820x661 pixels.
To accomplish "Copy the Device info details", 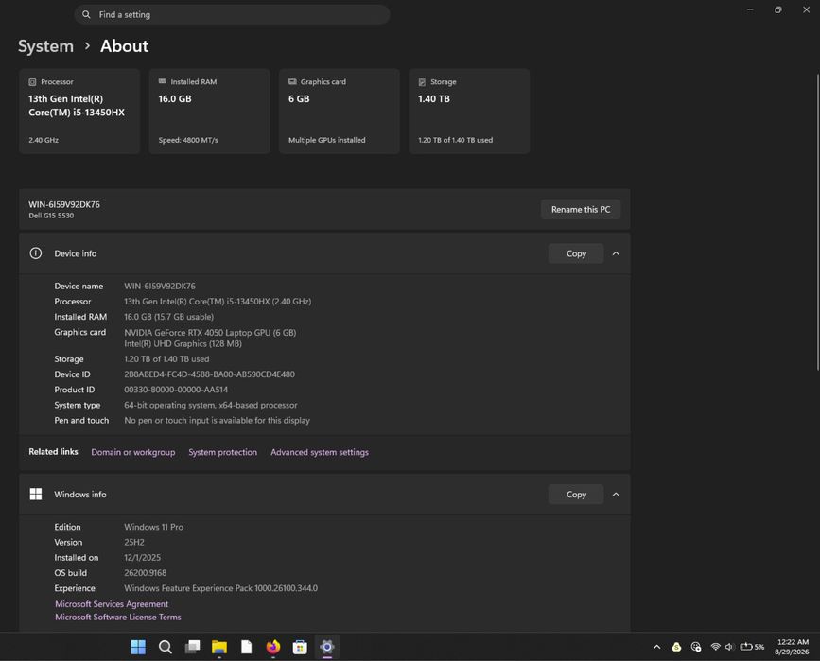I will point(576,253).
